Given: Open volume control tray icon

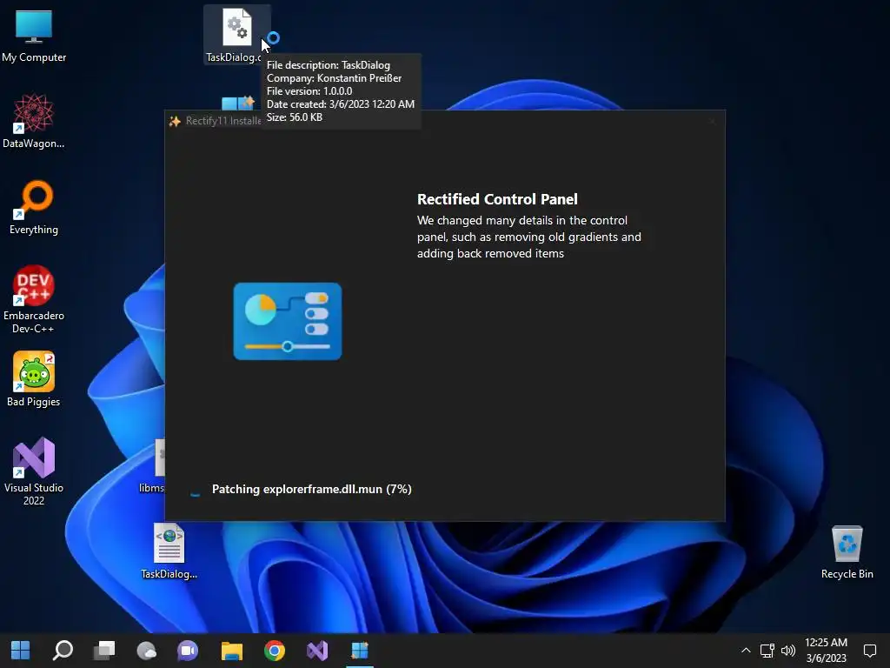Looking at the screenshot, I should click(x=788, y=651).
